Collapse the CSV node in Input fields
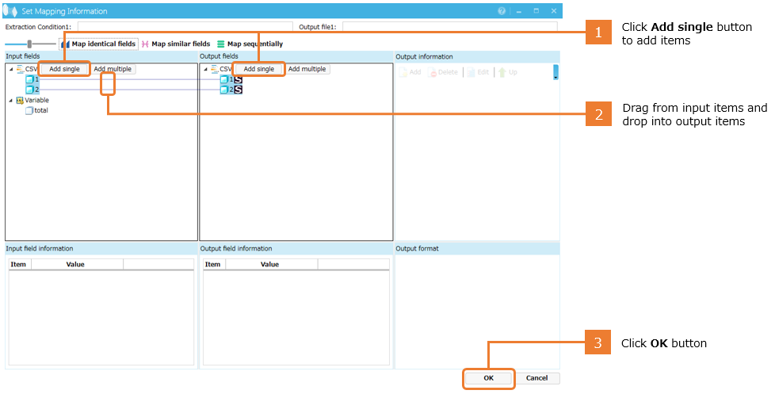 coord(11,69)
